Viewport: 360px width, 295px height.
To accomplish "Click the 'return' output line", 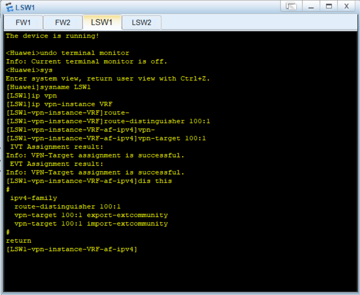I will 19,241.
